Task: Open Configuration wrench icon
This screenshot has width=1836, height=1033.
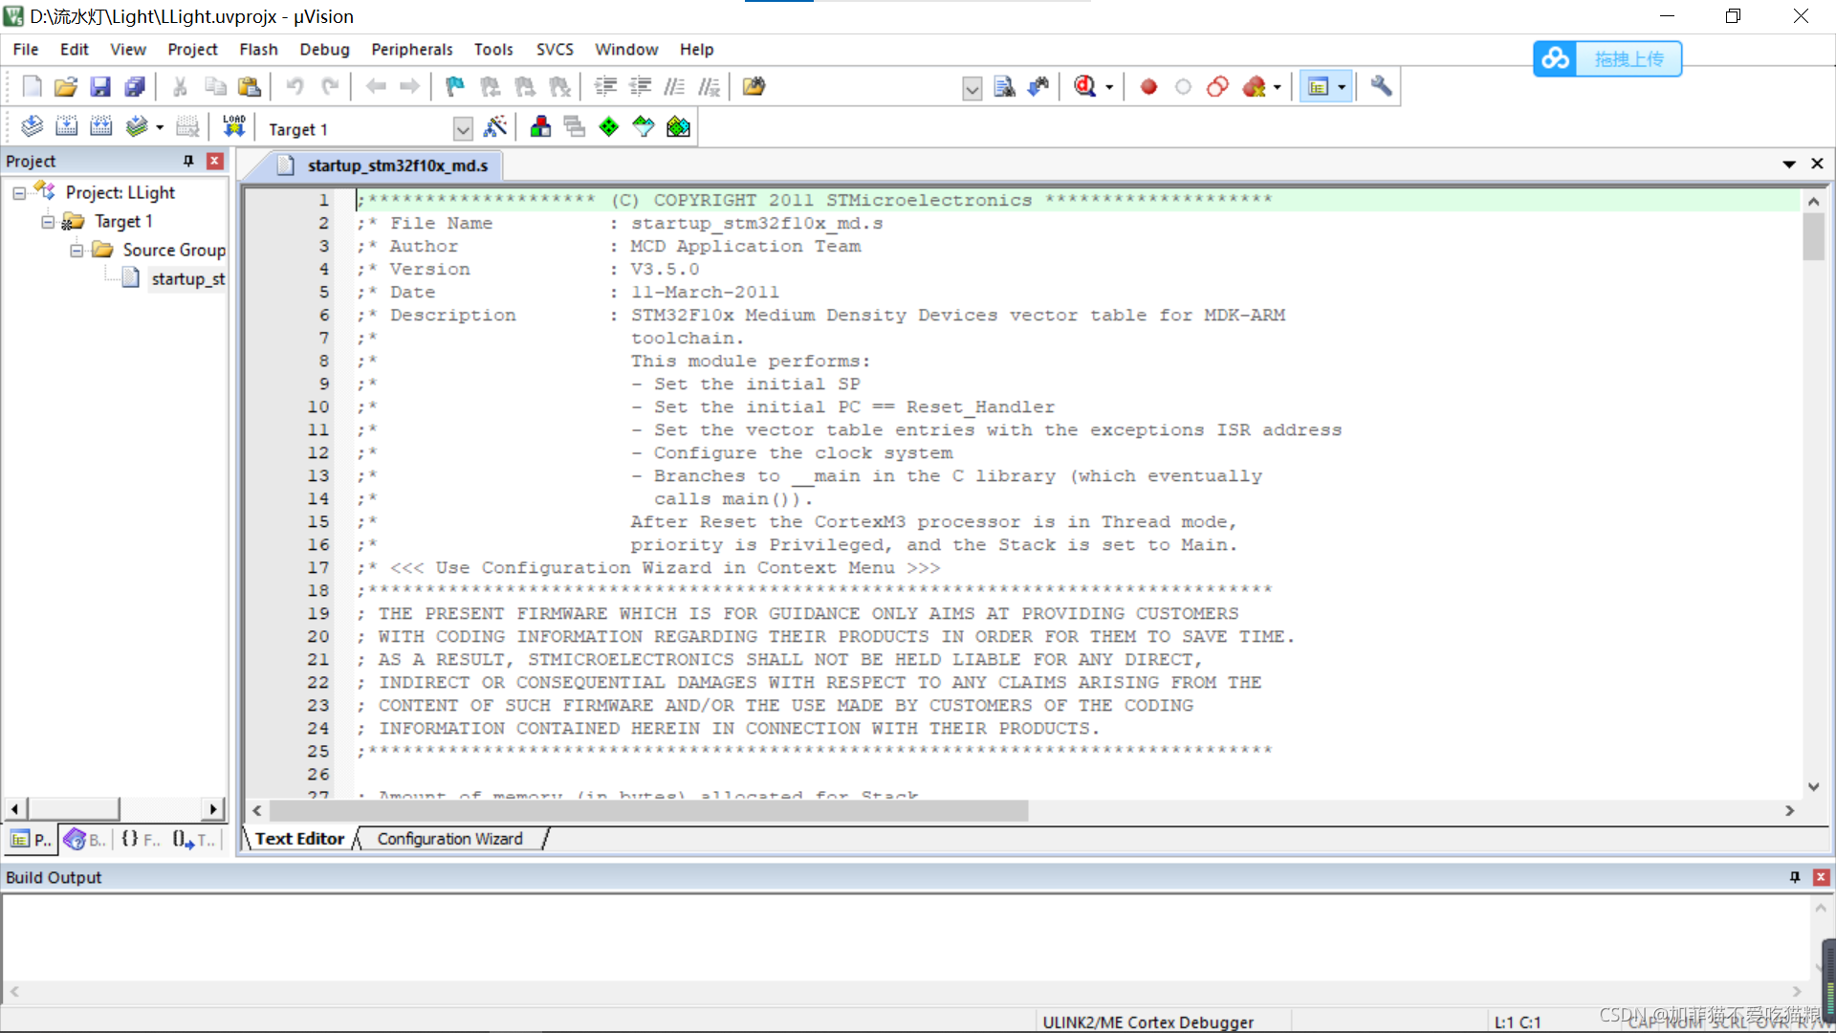Action: coord(1381,86)
